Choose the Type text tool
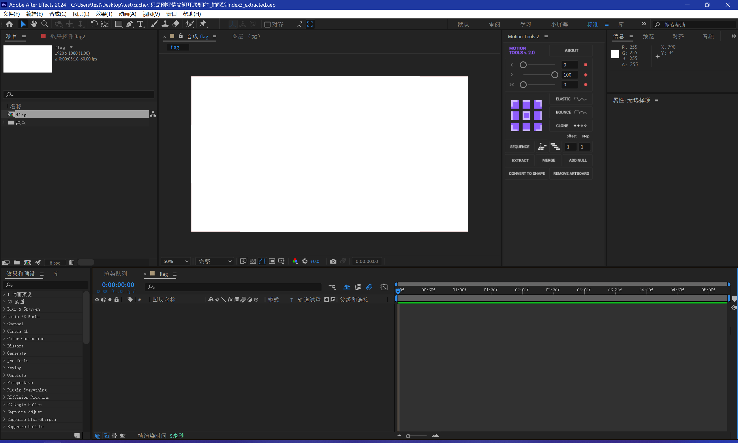Image resolution: width=738 pixels, height=443 pixels. [x=140, y=24]
